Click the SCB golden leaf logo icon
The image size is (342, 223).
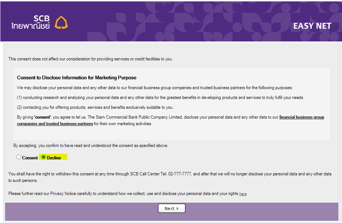(61, 22)
